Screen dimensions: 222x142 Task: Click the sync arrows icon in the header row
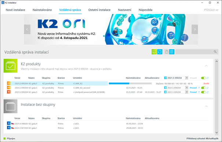[208, 78]
